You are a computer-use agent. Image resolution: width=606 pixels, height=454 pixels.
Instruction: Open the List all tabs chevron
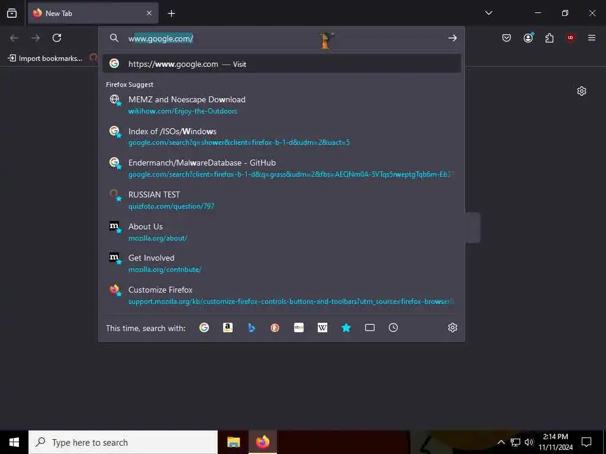488,13
